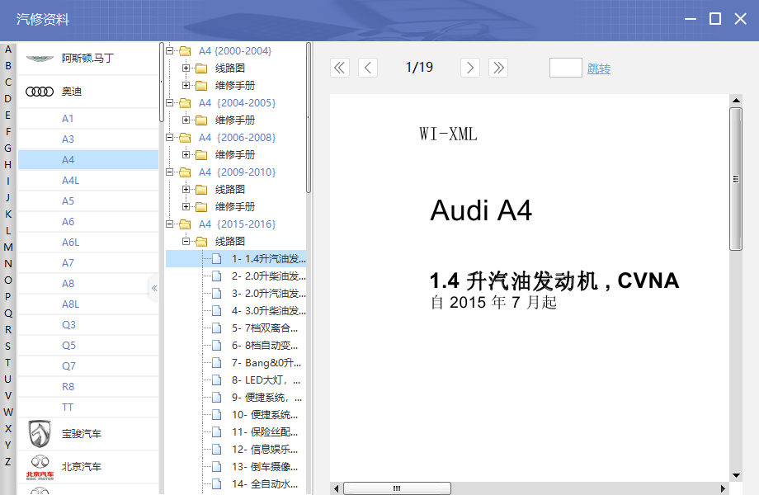This screenshot has width=759, height=495.
Task: Expand 维修手册 under A4 {2004-2005}
Action: (186, 120)
